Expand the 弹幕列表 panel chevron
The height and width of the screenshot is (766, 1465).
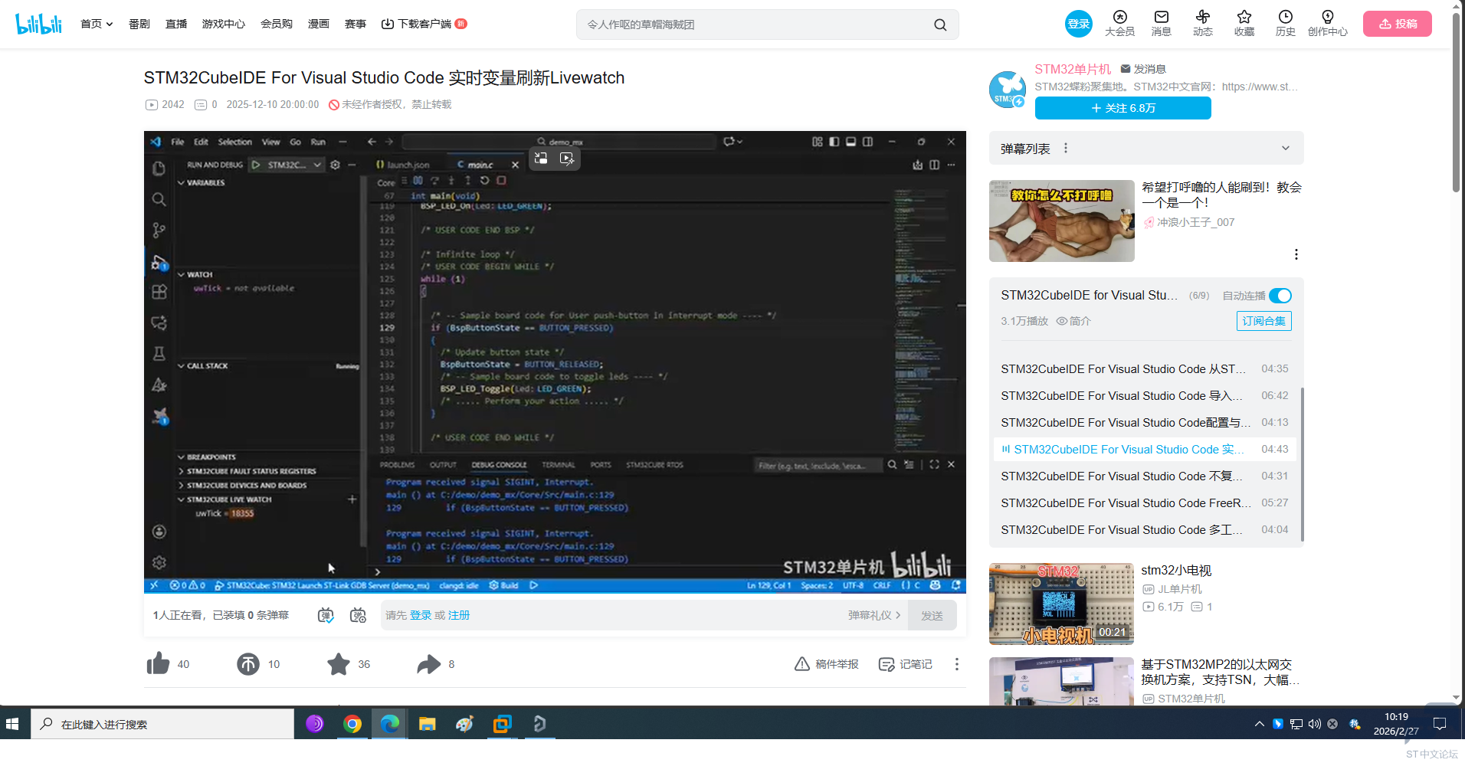(x=1285, y=149)
